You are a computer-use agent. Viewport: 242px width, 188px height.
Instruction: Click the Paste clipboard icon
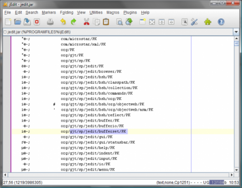coord(106,22)
